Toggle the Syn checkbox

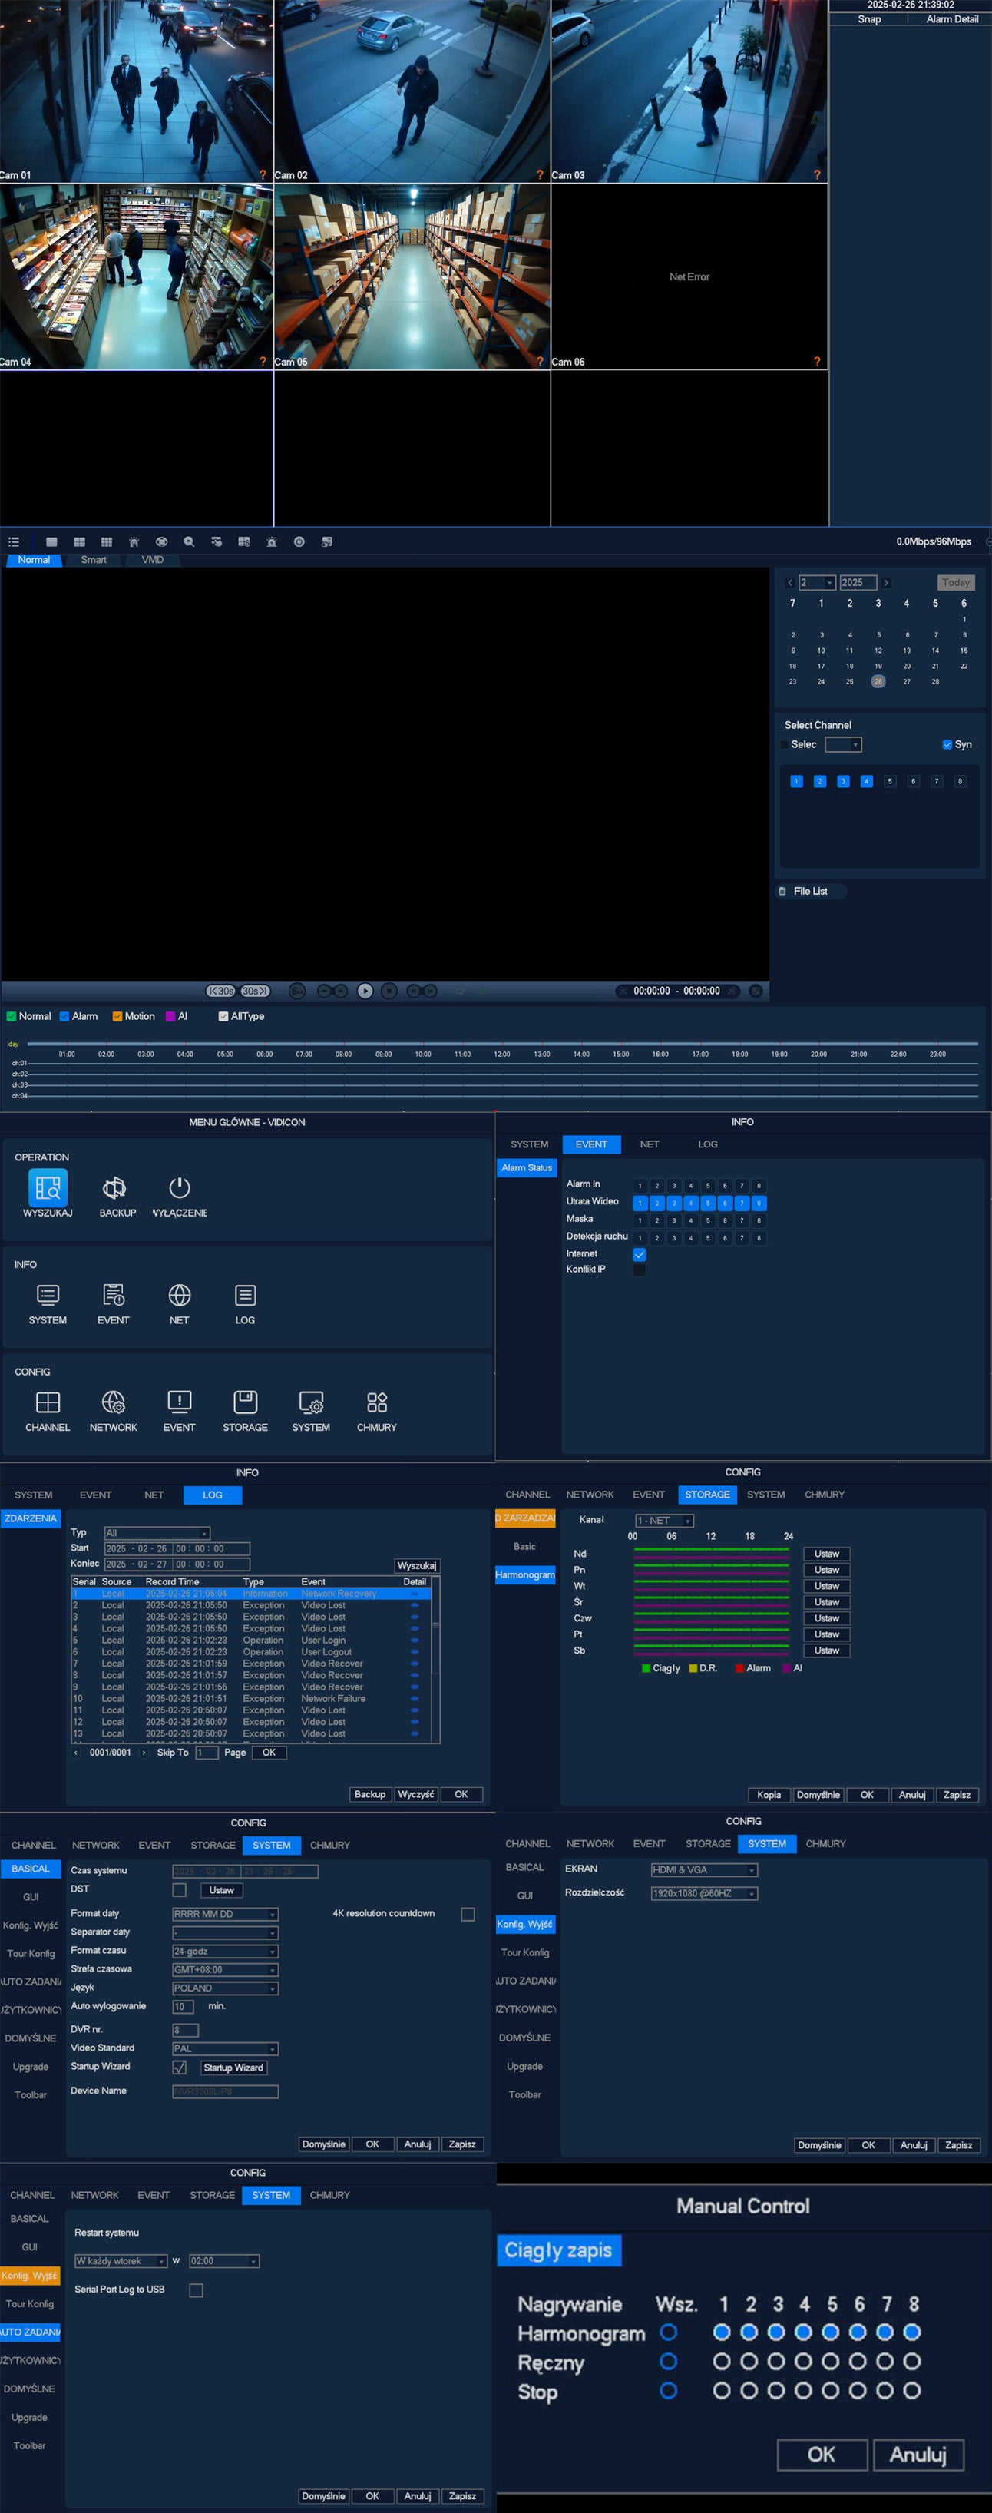click(x=947, y=744)
